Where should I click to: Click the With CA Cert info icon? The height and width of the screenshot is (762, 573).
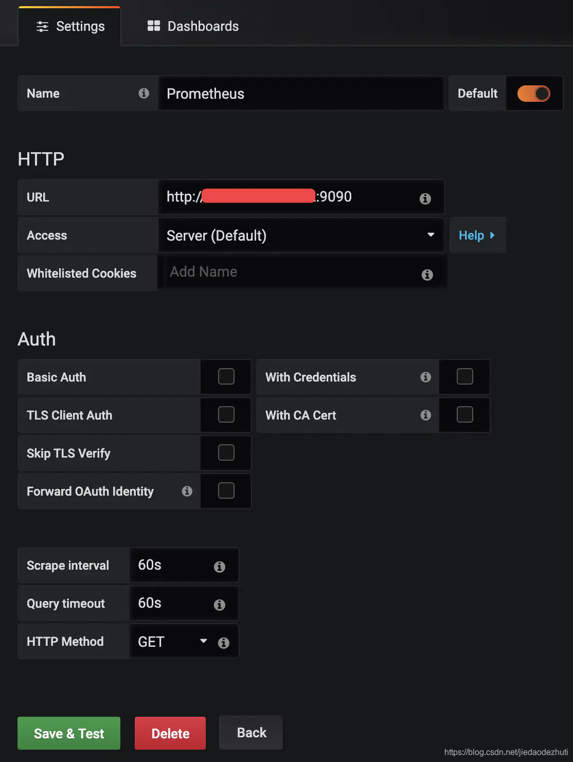tap(425, 415)
